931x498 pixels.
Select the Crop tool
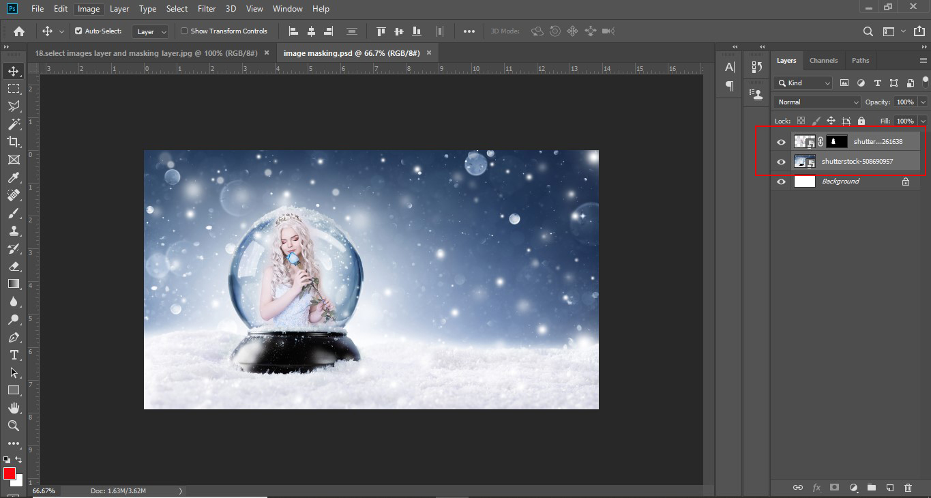coord(14,142)
